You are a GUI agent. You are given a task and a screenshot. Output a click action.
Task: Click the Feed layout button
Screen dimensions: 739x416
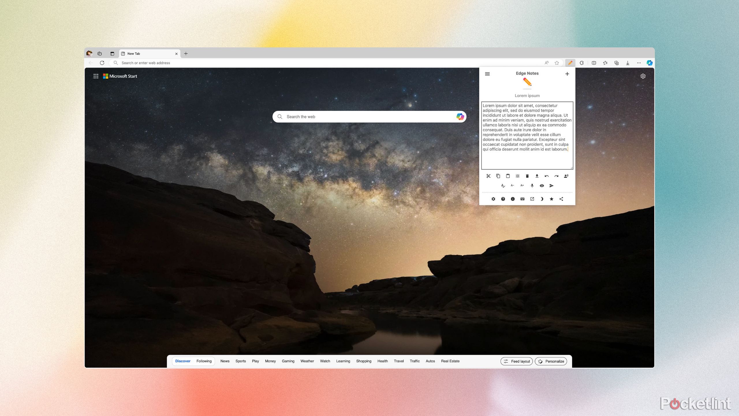click(516, 361)
